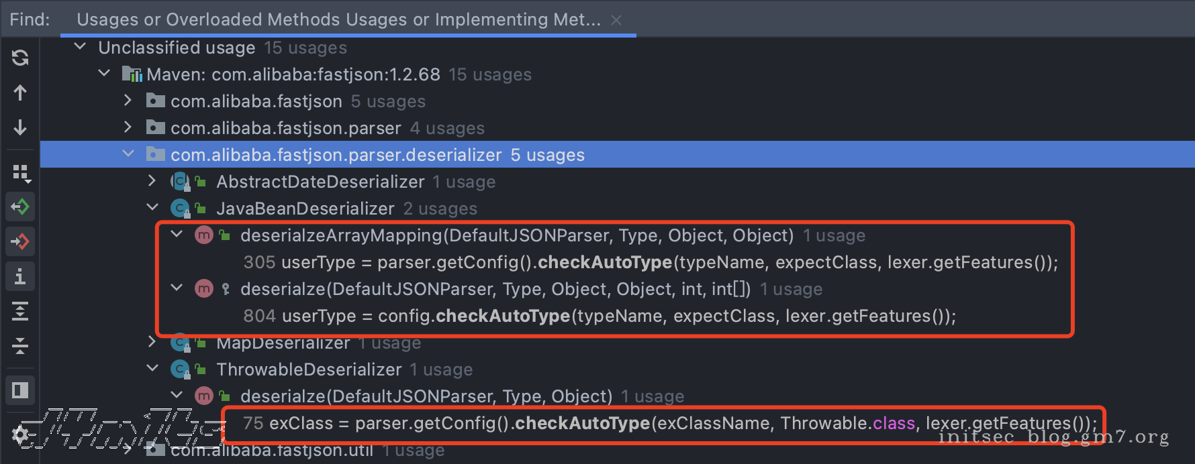Select the Usages or Overloaded Methods tab
Screen dimensions: 1195x464
[338, 19]
